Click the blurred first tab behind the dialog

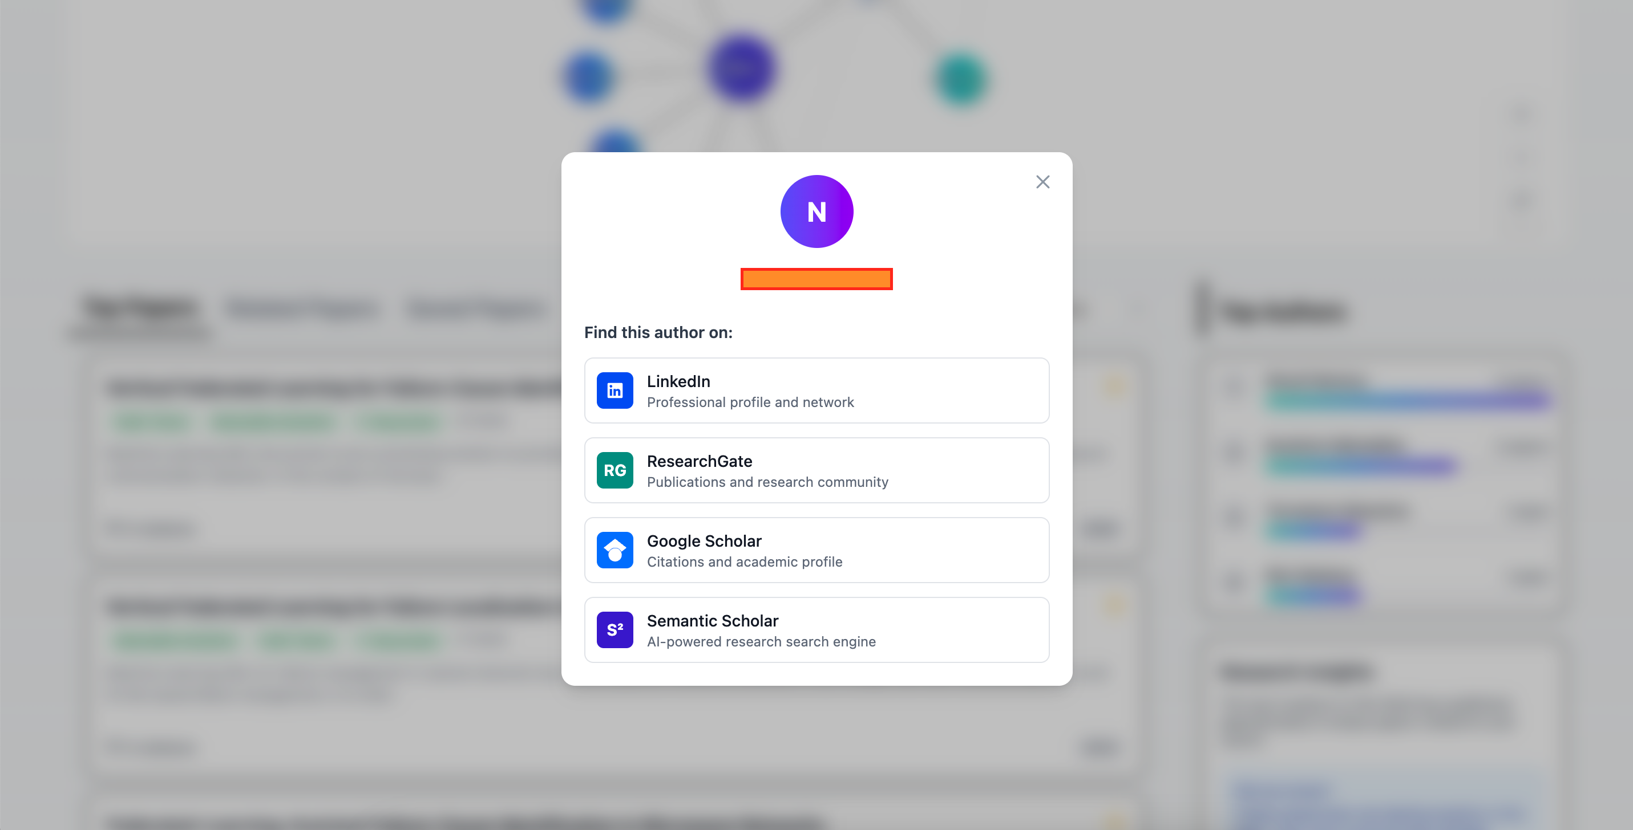point(139,308)
